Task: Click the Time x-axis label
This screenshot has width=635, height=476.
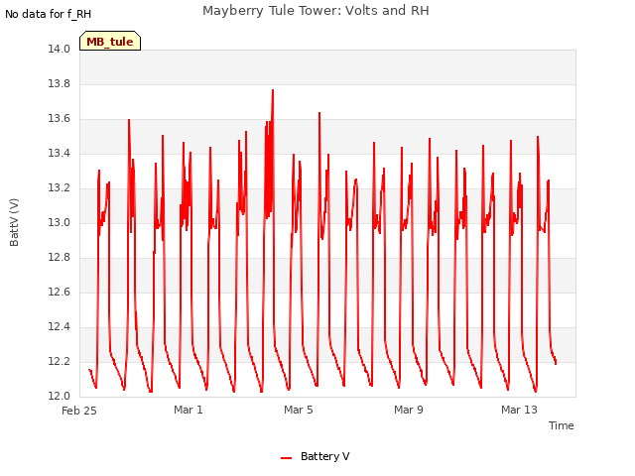Action: [x=562, y=425]
